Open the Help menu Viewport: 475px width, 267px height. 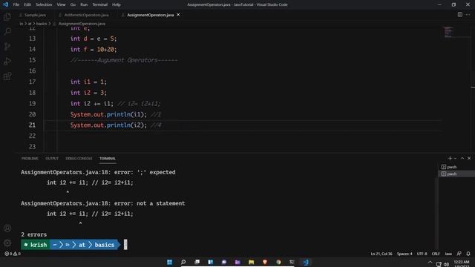[117, 4]
